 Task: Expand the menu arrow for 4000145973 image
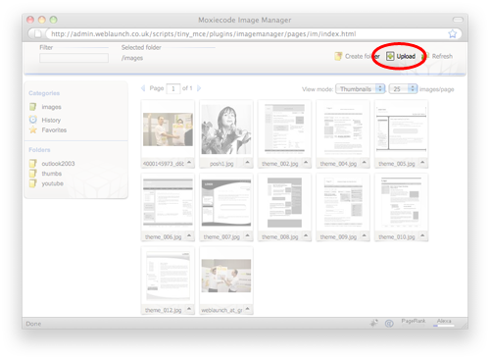(189, 163)
